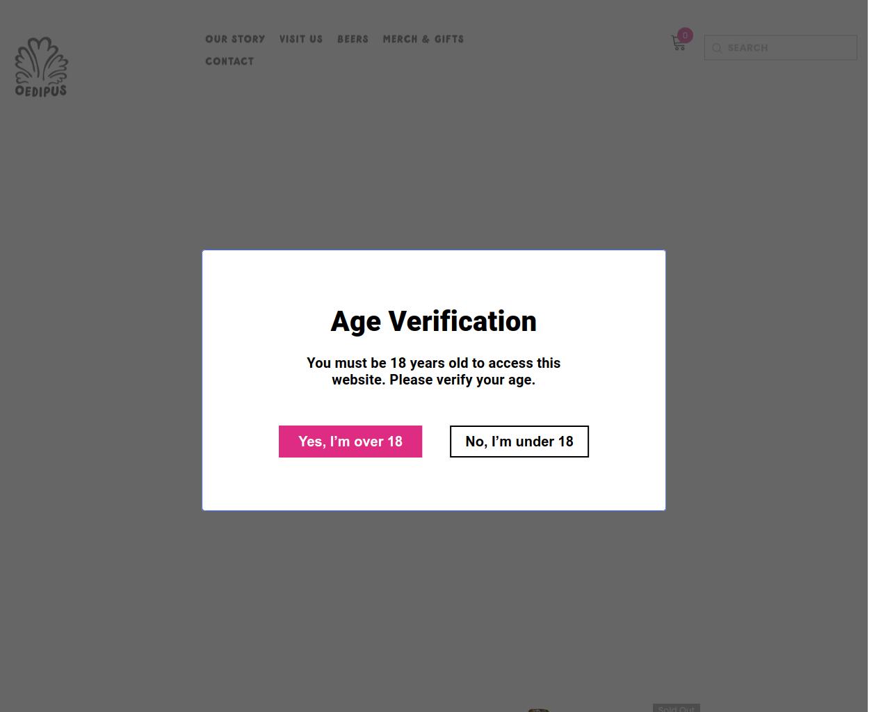This screenshot has height=712, width=890.
Task: Click the partially visible product thumbnail at the bottom
Action: [x=539, y=709]
